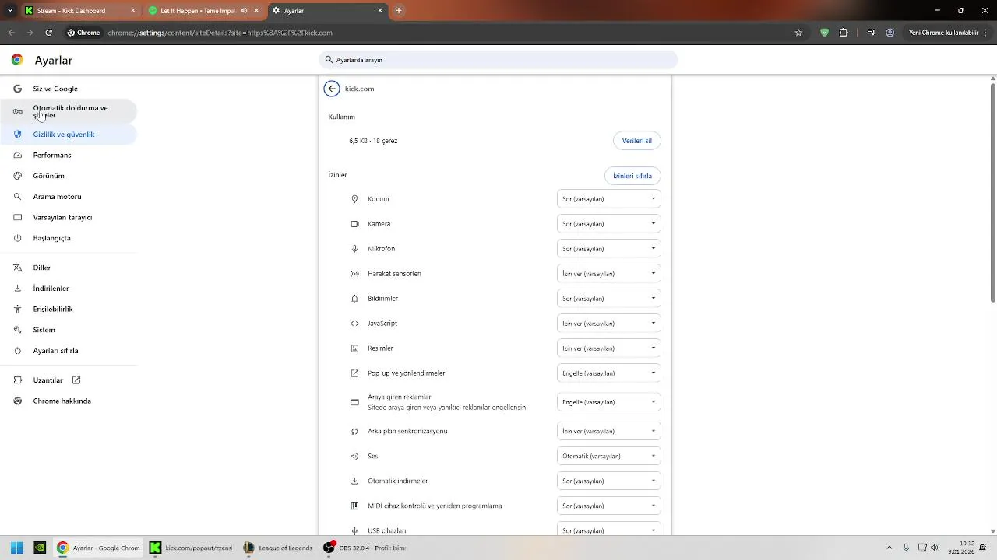
Task: Open a new tab with the plus button
Action: tap(399, 11)
